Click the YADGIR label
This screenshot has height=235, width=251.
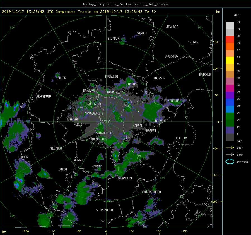[193, 42]
